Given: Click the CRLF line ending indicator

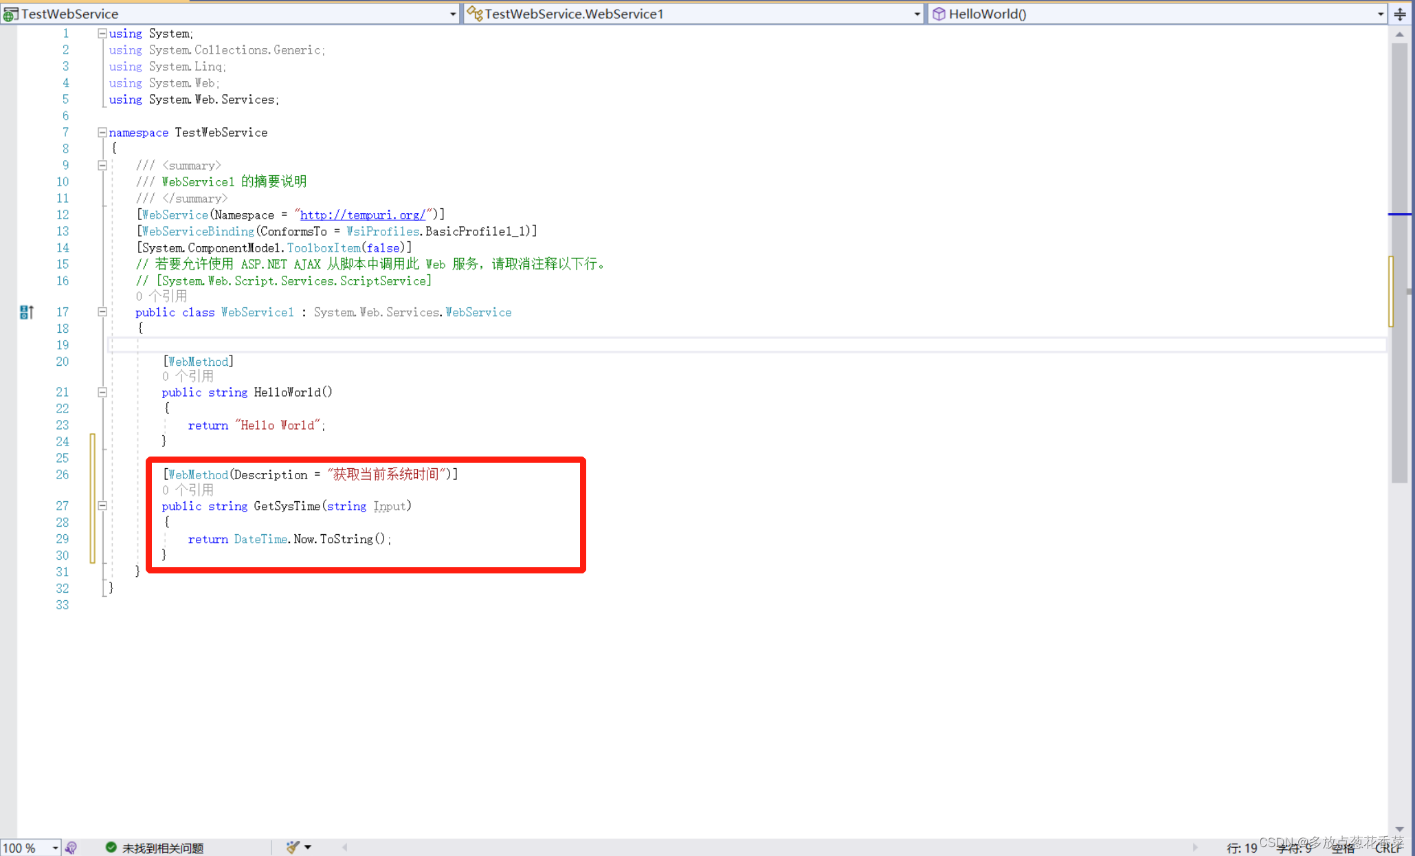Looking at the screenshot, I should click(x=1388, y=848).
